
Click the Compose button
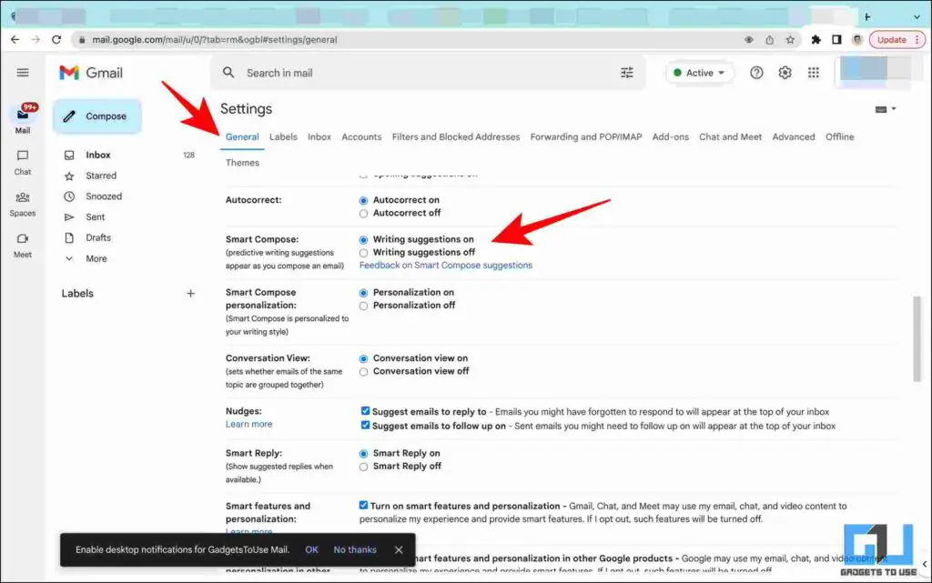click(96, 116)
